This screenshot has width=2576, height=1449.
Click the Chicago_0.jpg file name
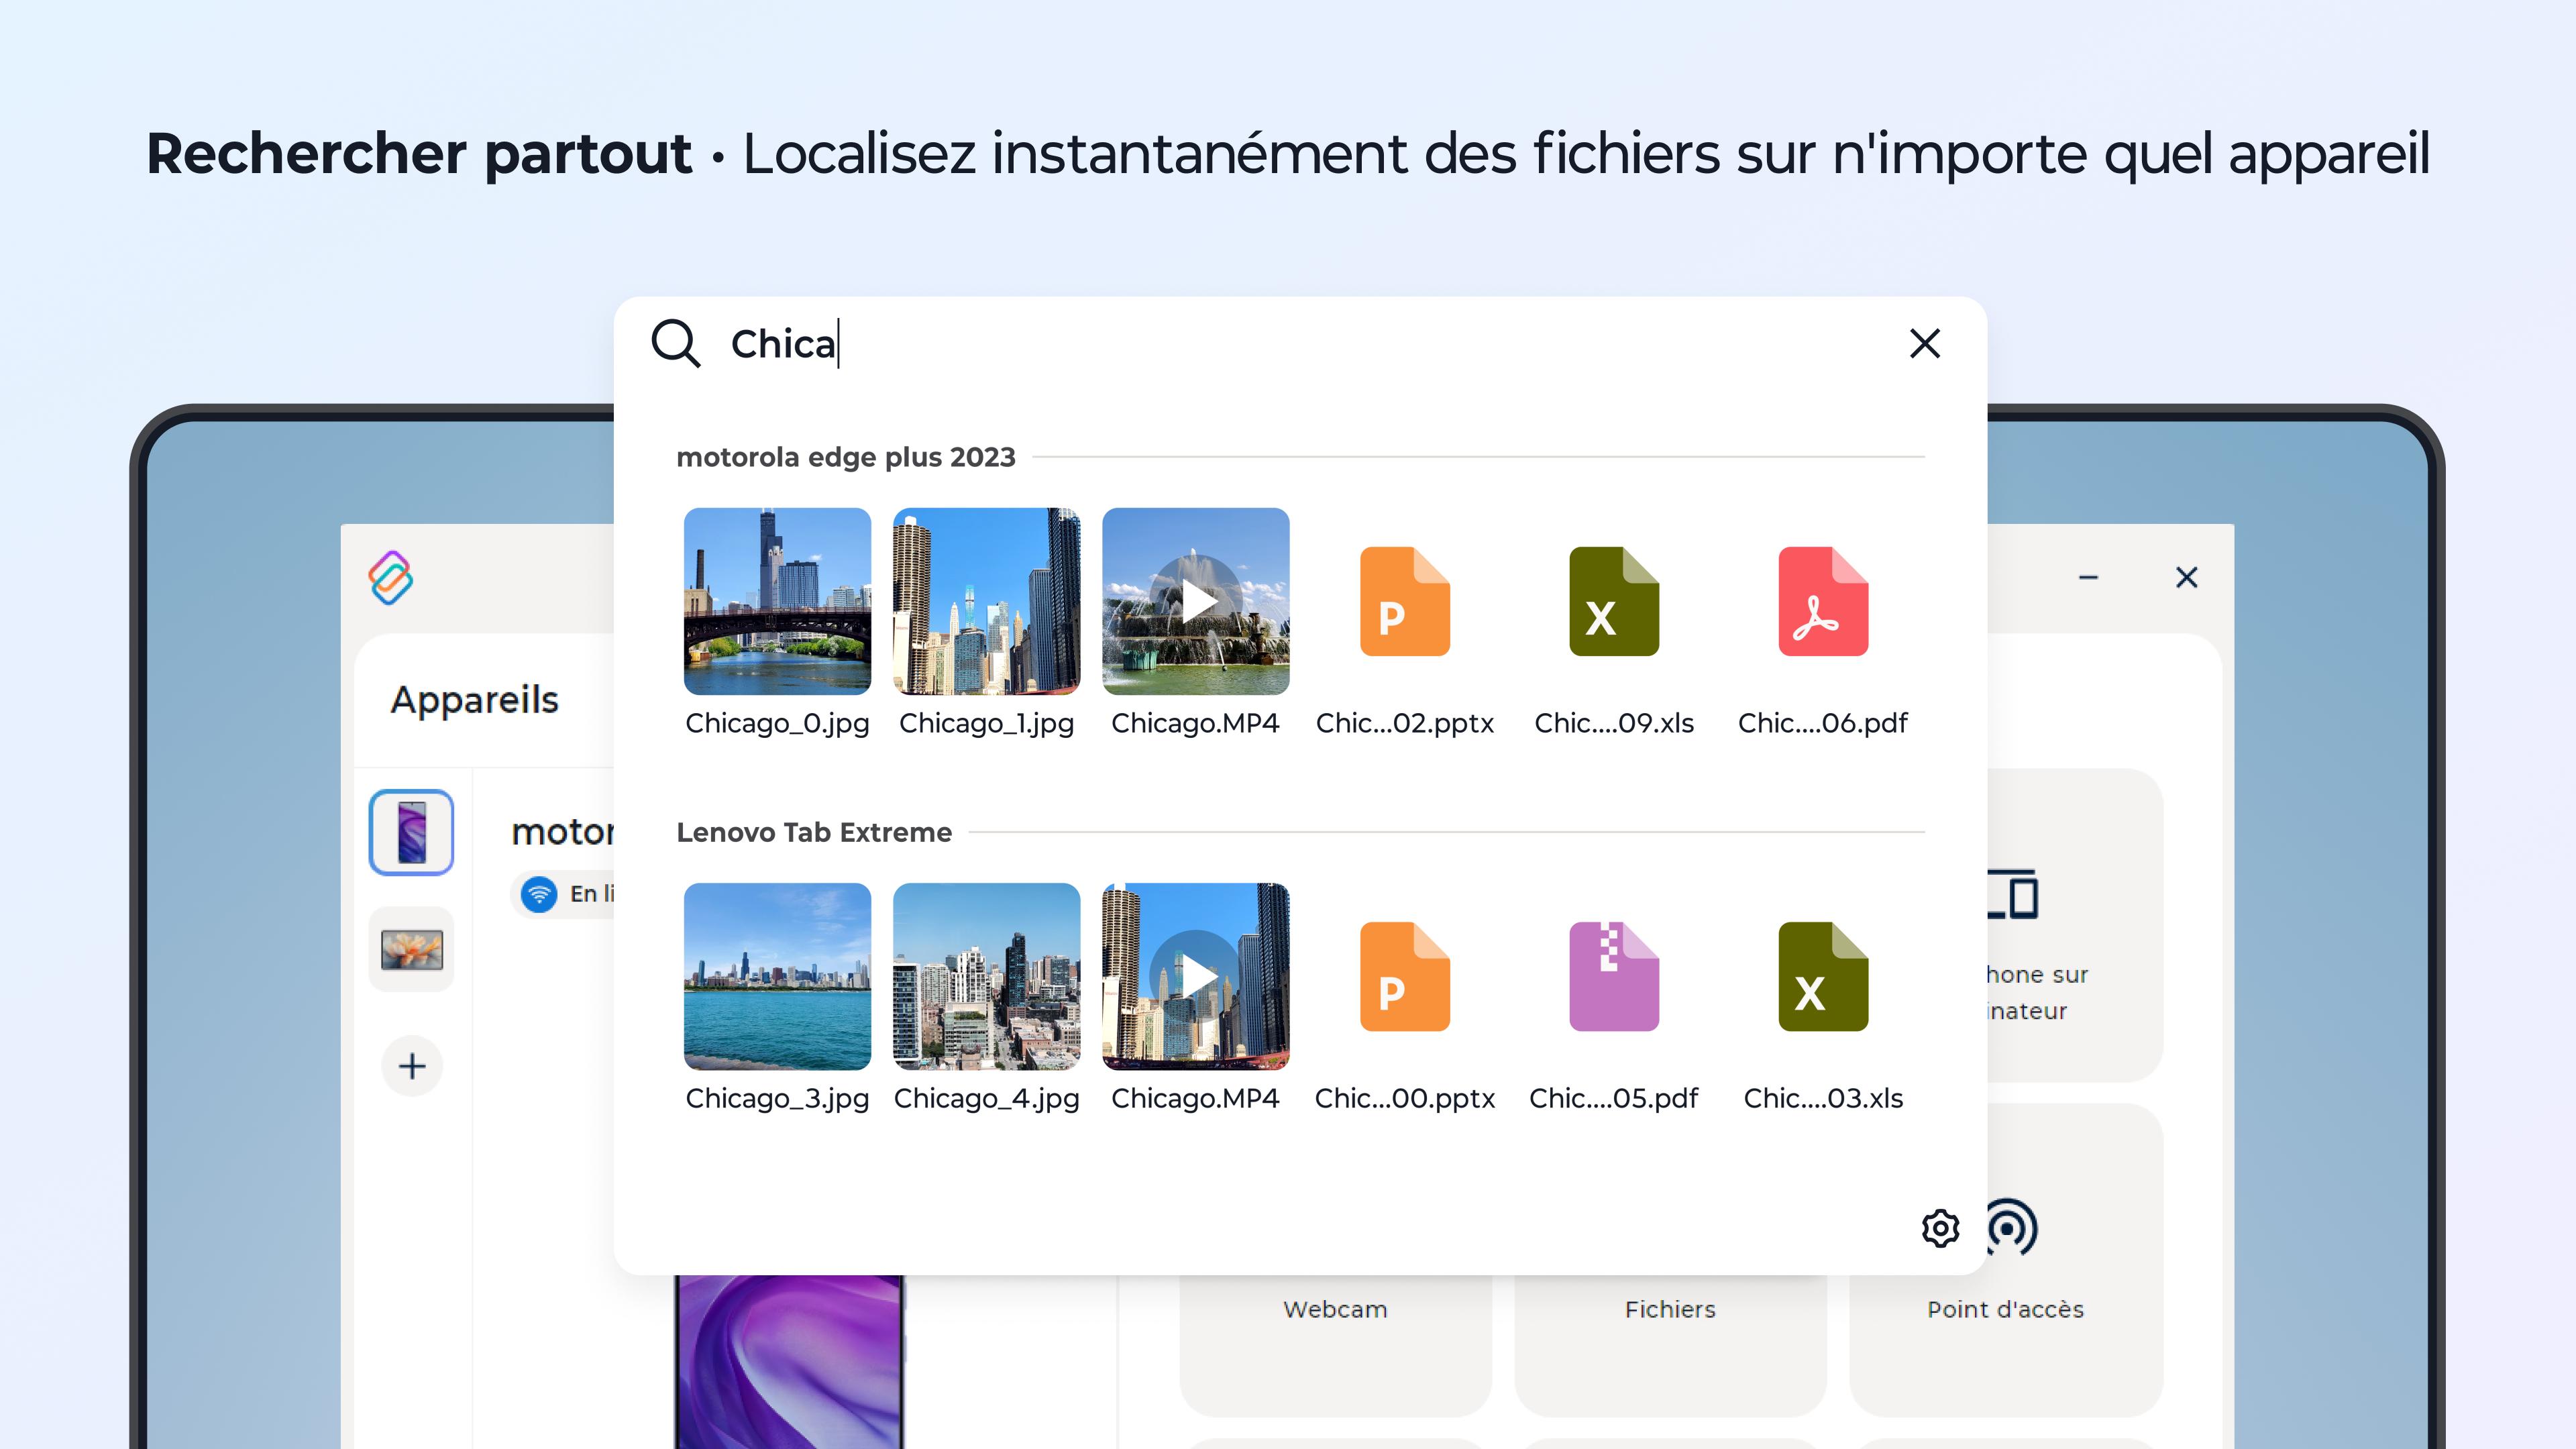[x=777, y=723]
